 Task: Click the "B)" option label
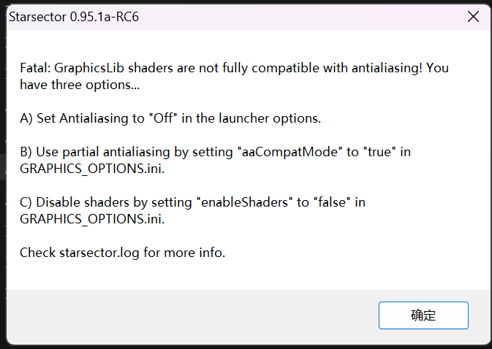click(27, 152)
